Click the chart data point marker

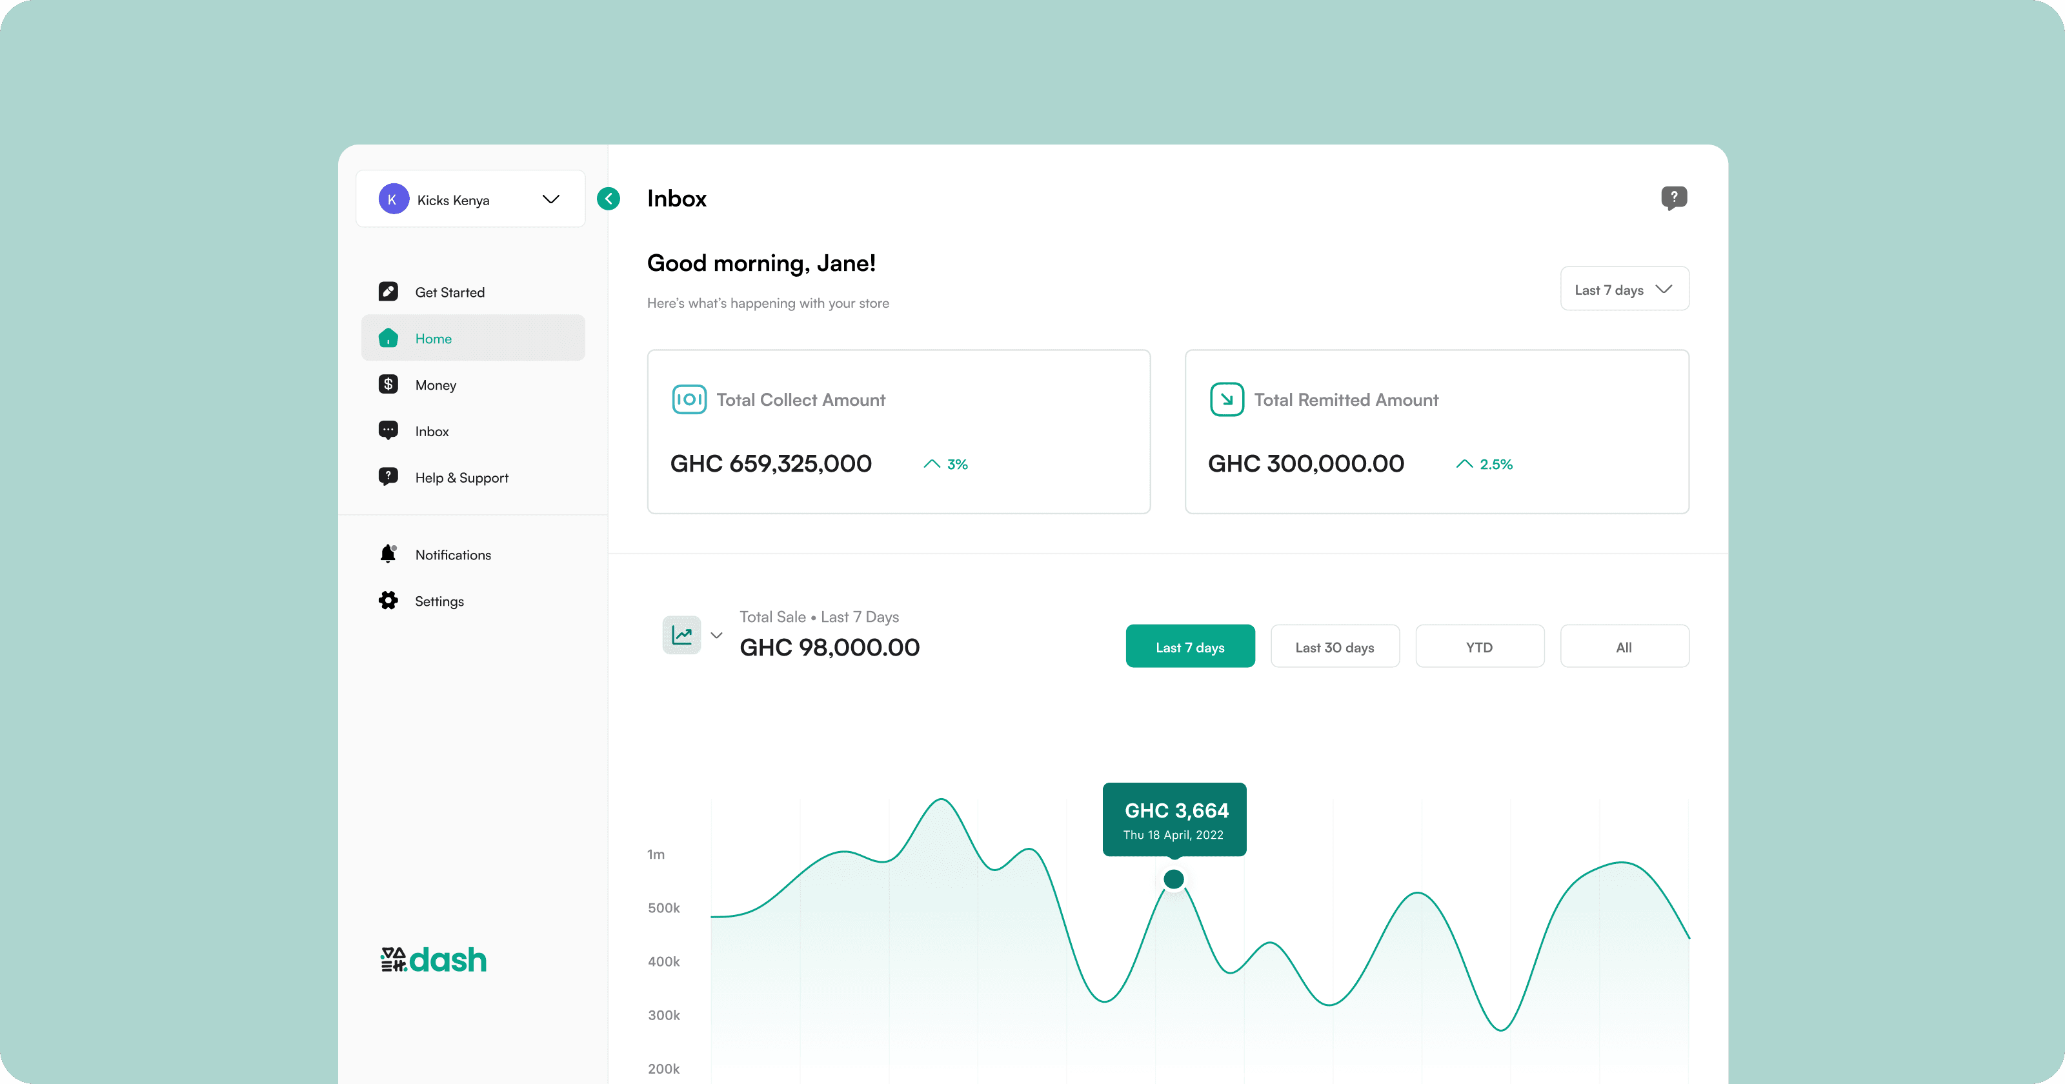pos(1174,879)
